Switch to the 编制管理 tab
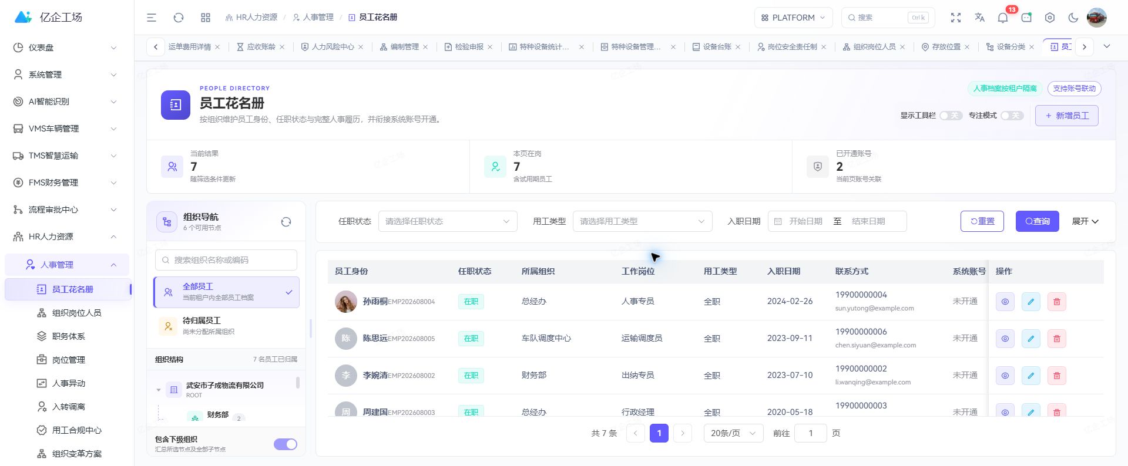Screen dimensions: 1128x466 click(405, 47)
